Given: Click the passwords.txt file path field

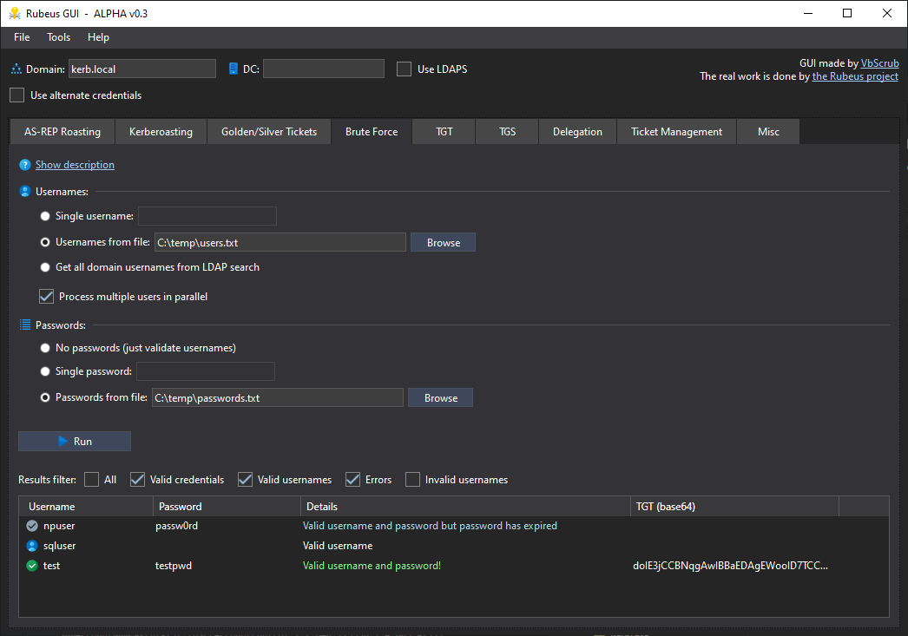Looking at the screenshot, I should point(278,397).
